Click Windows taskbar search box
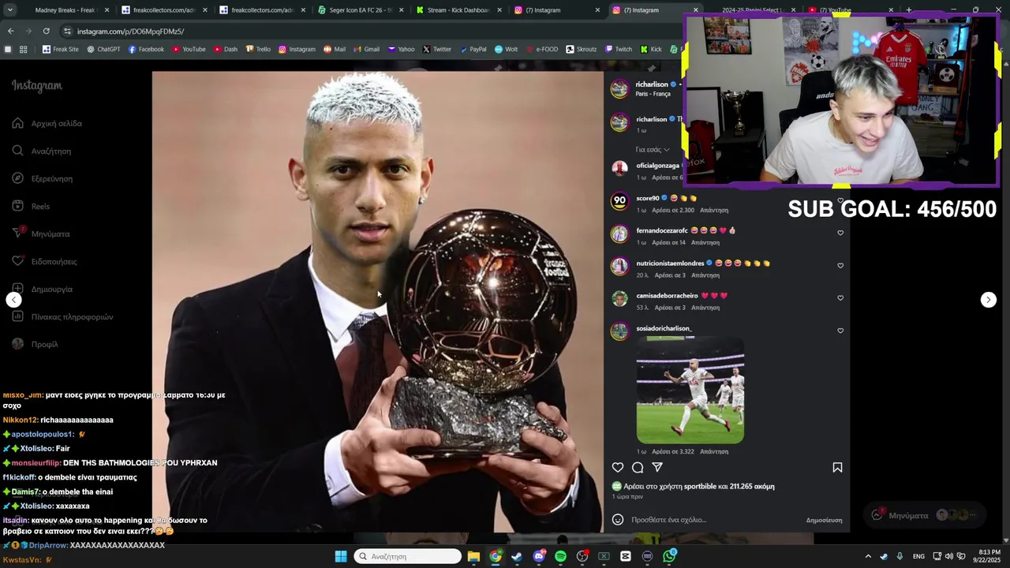Screen dimensions: 1010x568 407,556
